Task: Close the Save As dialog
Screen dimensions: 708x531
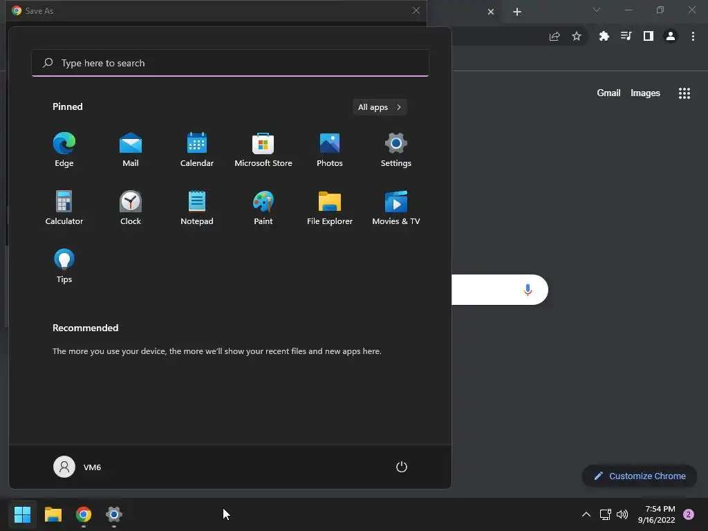Action: pyautogui.click(x=416, y=10)
